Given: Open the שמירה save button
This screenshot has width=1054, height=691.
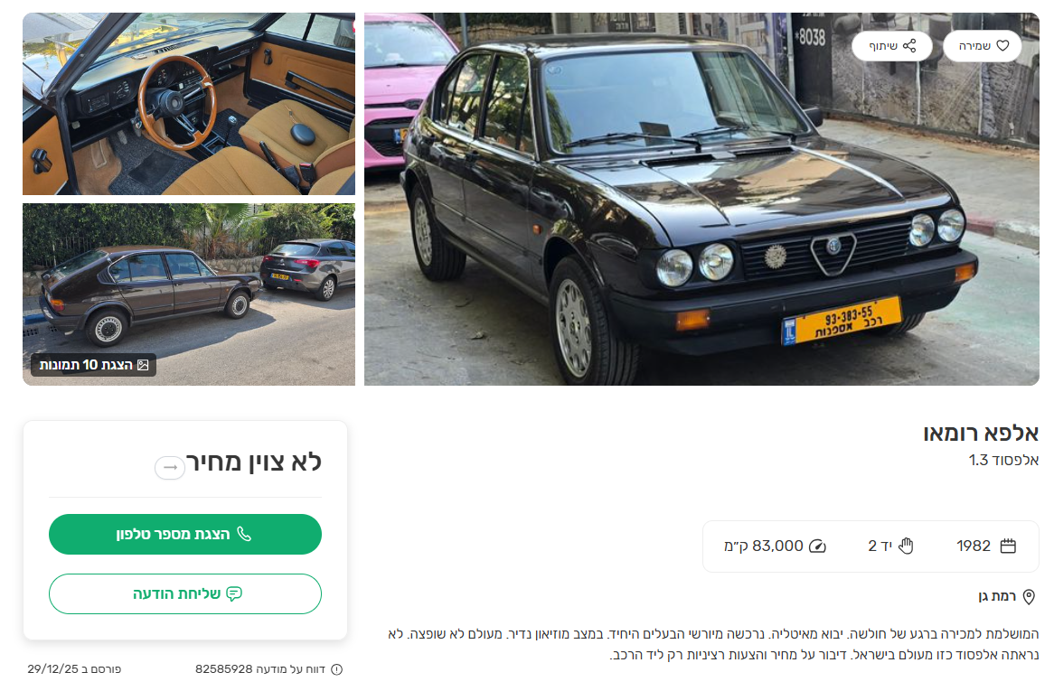Looking at the screenshot, I should (982, 46).
